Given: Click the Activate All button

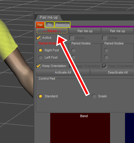Looking at the screenshot, I should coord(63,72).
